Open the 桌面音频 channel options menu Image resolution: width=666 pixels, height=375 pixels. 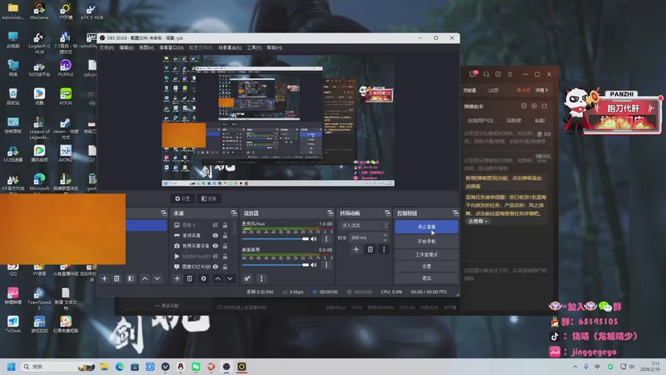(326, 265)
